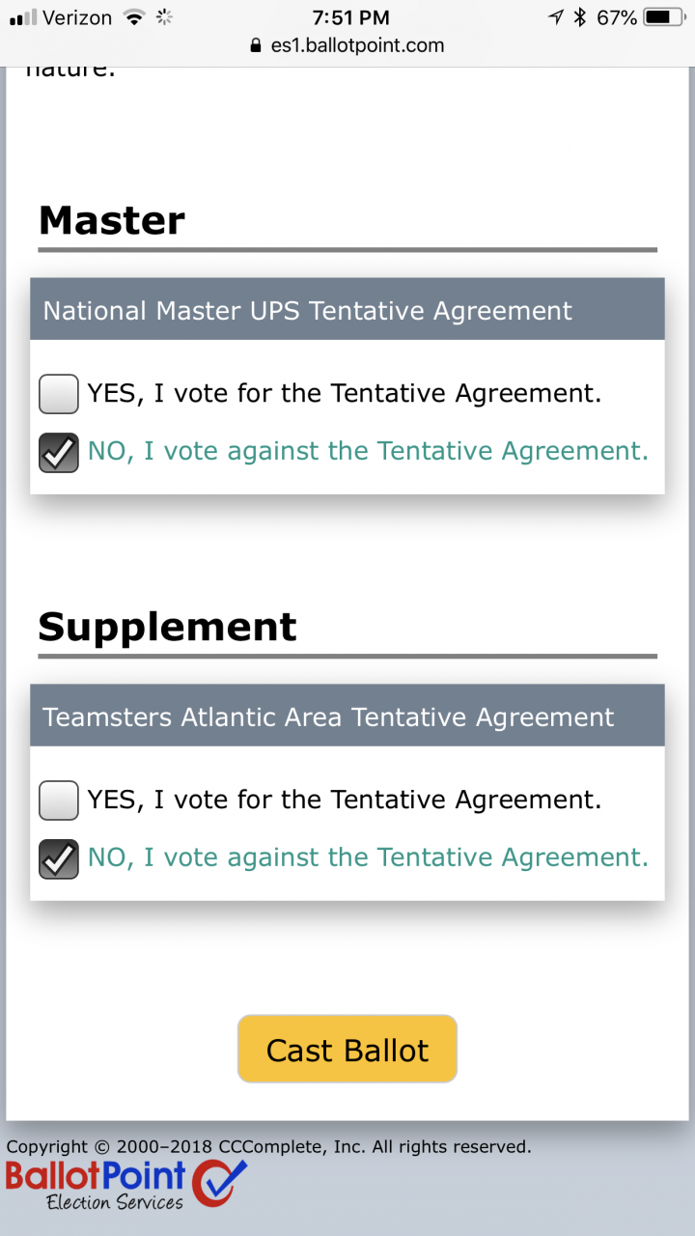
Task: Tap the location arrow icon in status bar
Action: (x=556, y=16)
